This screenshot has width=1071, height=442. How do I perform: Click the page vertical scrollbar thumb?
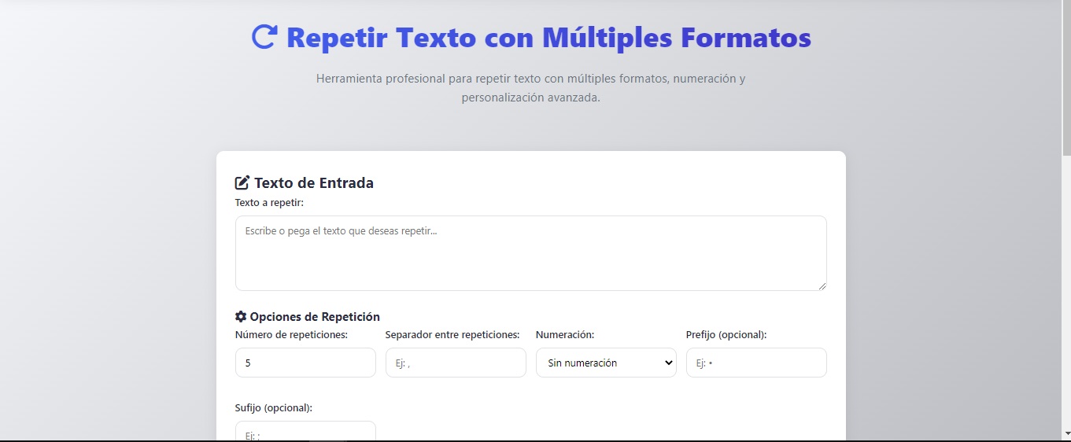(x=1066, y=79)
